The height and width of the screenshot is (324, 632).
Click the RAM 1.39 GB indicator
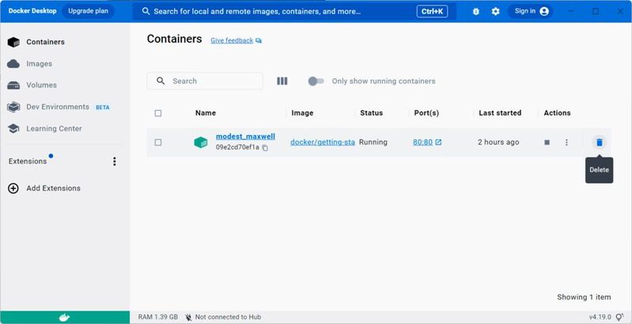(158, 317)
